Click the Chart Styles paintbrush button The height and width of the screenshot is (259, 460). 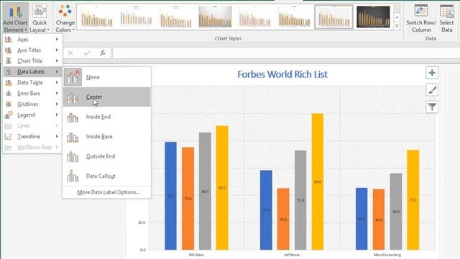point(432,90)
